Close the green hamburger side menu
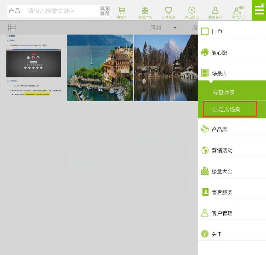Image resolution: width=266 pixels, height=255 pixels. click(x=259, y=10)
